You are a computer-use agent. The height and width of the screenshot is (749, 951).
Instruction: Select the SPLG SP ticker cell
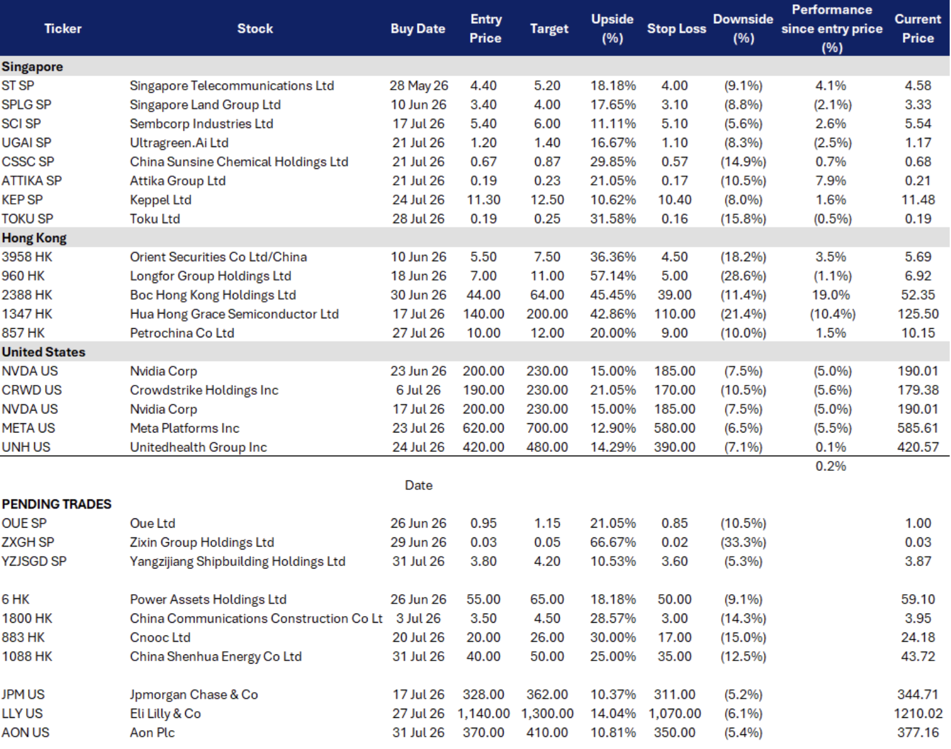(26, 104)
